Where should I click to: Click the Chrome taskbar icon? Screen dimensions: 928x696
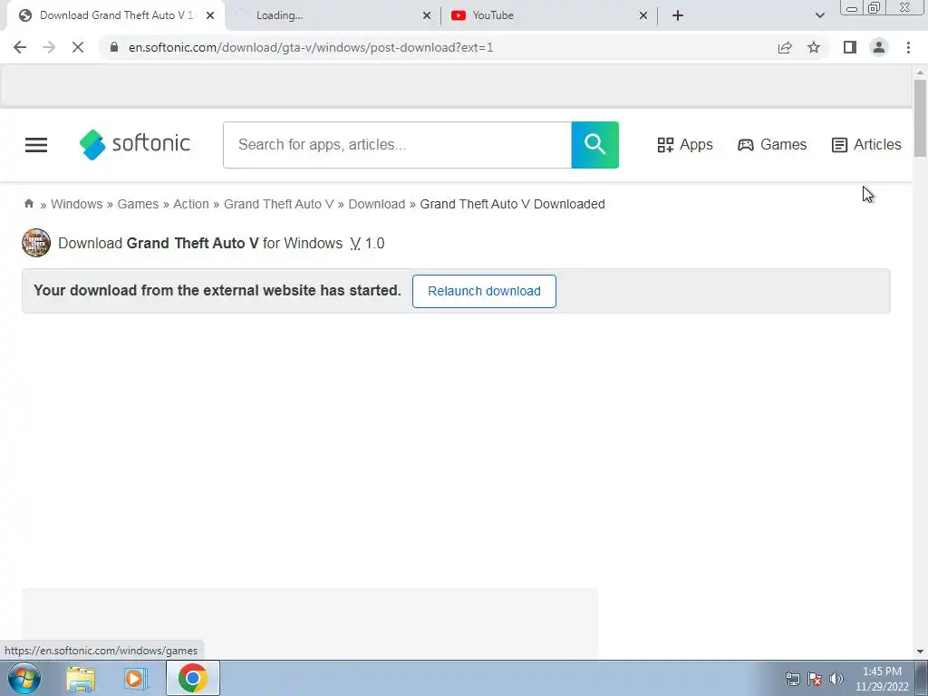point(192,678)
